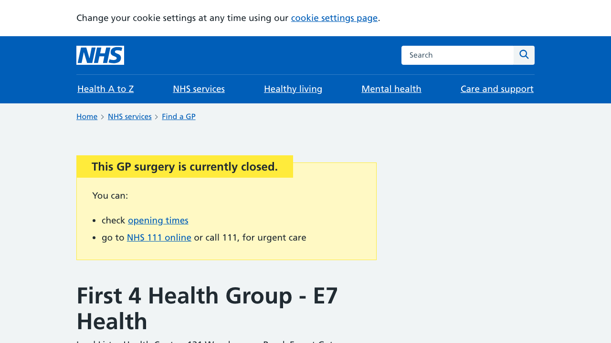The image size is (611, 343).
Task: Click the chevron before Find a GP breadcrumb
Action: click(x=157, y=117)
